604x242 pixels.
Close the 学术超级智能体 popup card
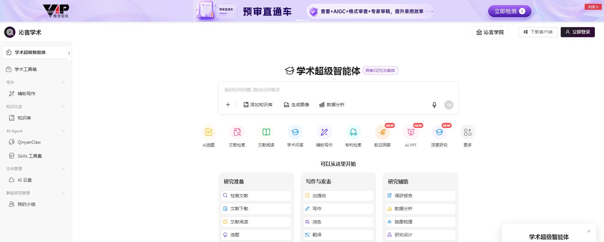pos(589,231)
